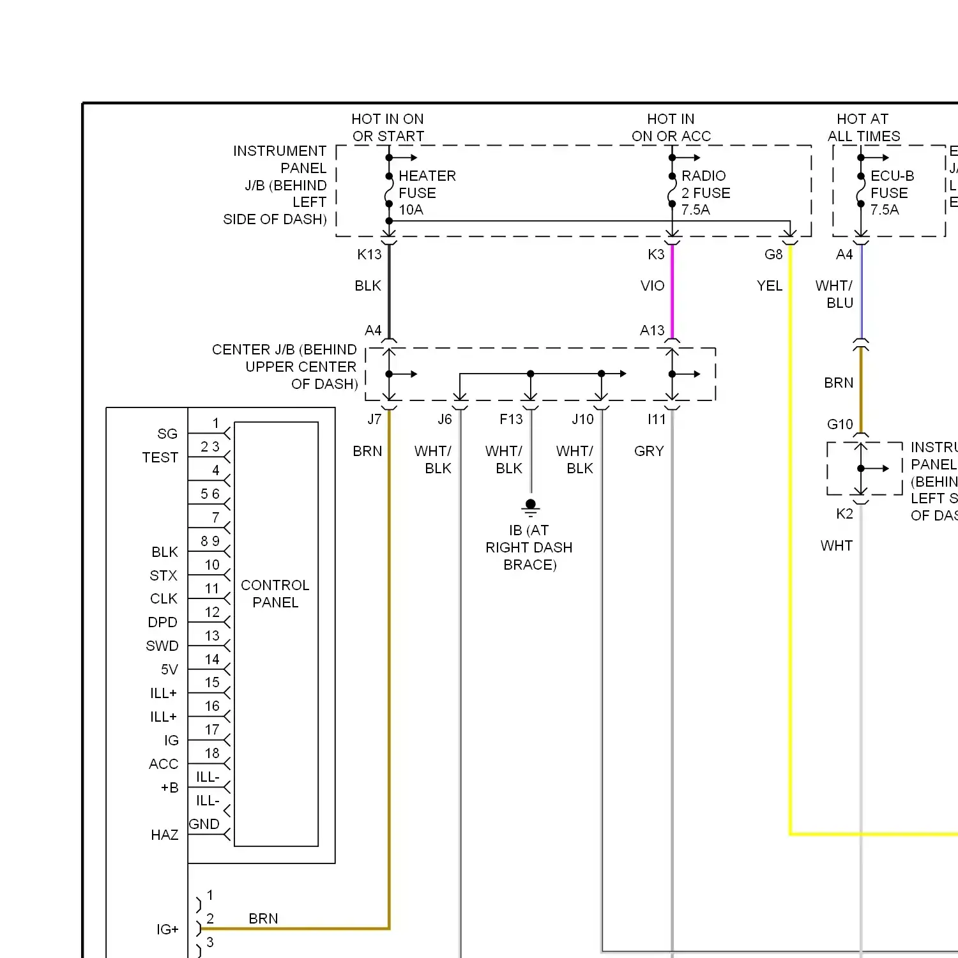Click the BLK wire label under K13
Image resolution: width=958 pixels, height=958 pixels.
[368, 286]
